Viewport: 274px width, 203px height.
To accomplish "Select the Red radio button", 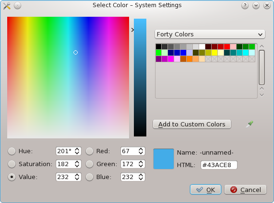I will click(89, 151).
